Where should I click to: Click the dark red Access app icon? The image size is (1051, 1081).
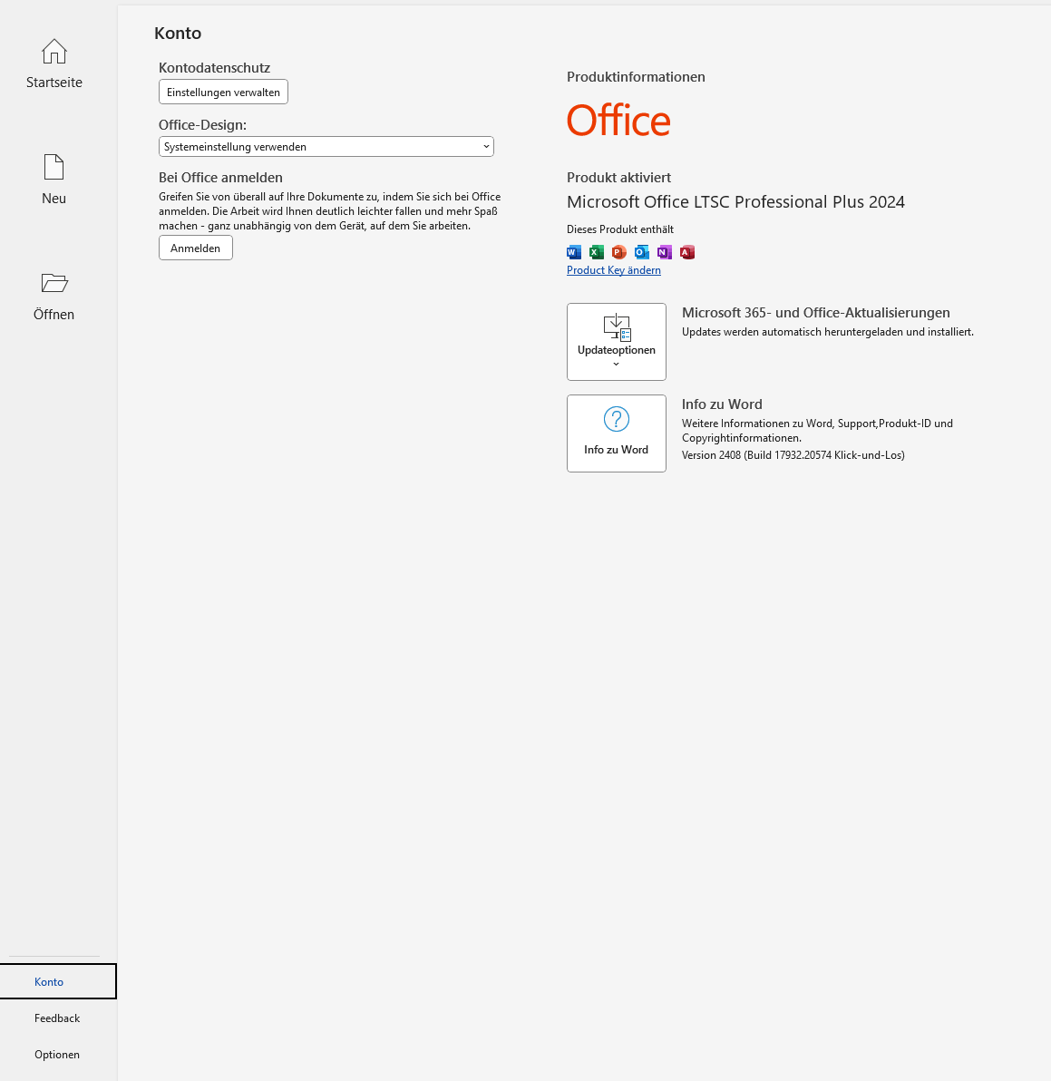tap(687, 252)
